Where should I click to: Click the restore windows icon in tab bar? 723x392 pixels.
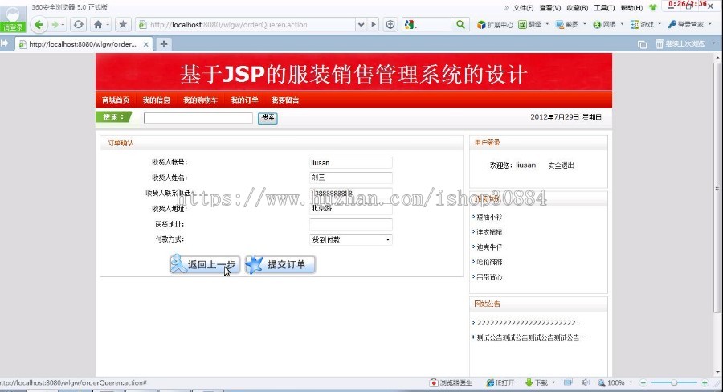click(643, 44)
